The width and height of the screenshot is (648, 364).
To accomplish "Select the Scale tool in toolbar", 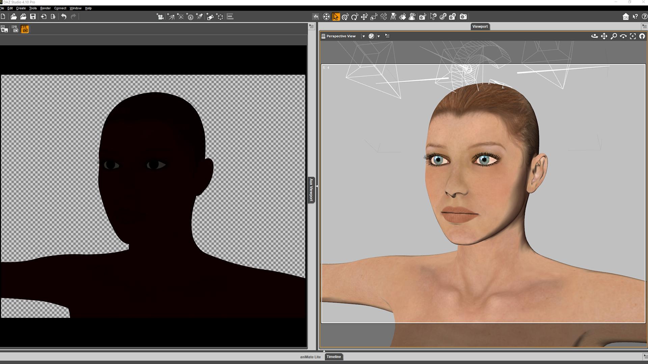I will pos(374,17).
